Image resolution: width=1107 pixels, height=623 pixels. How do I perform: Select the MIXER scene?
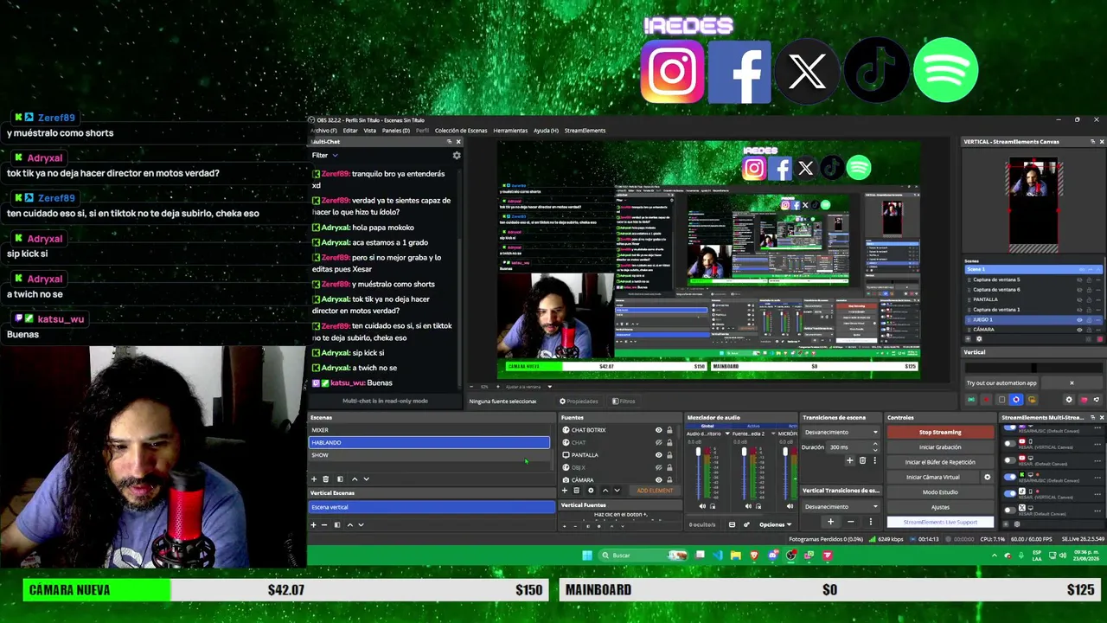coord(430,430)
